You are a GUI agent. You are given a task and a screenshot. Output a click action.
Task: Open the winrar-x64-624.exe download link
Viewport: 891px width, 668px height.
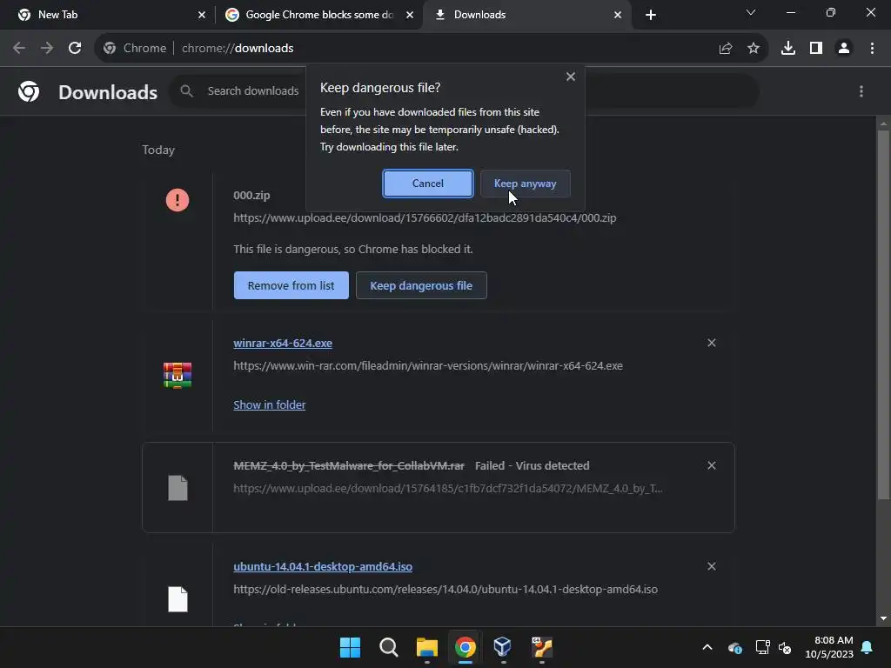[283, 343]
